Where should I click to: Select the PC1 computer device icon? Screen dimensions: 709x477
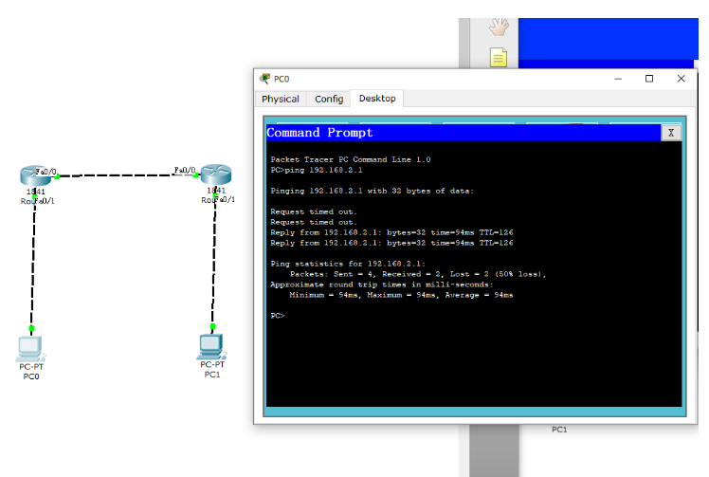click(212, 346)
